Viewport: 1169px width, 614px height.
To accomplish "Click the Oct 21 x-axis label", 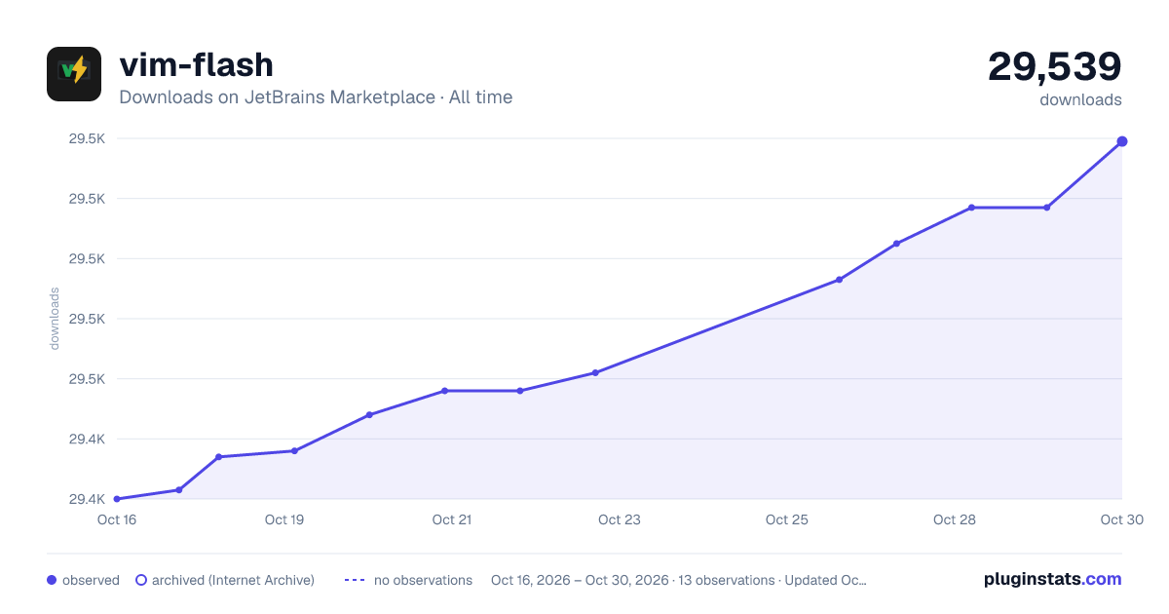I will tap(452, 519).
